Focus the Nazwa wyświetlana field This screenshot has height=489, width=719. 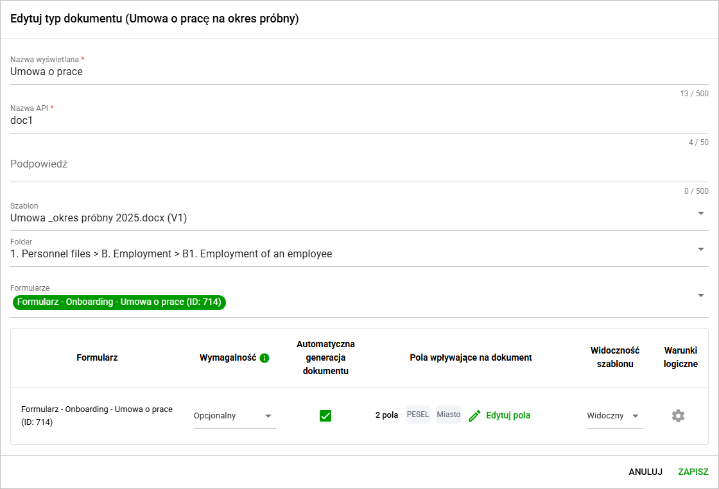pos(359,71)
